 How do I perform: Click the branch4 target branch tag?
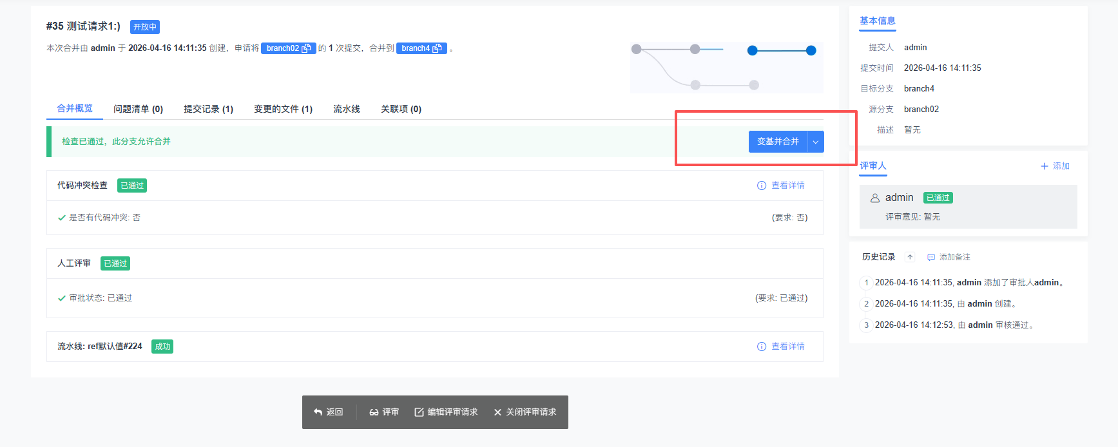421,48
